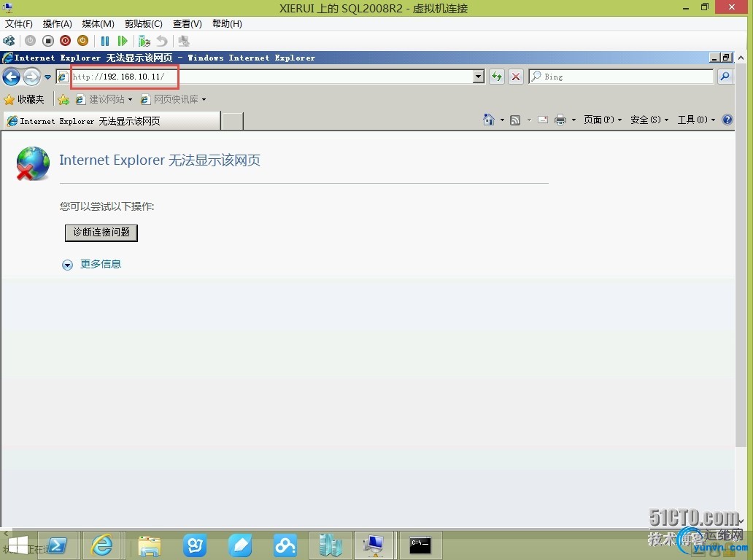Refresh the page with green arrows icon

(x=497, y=77)
